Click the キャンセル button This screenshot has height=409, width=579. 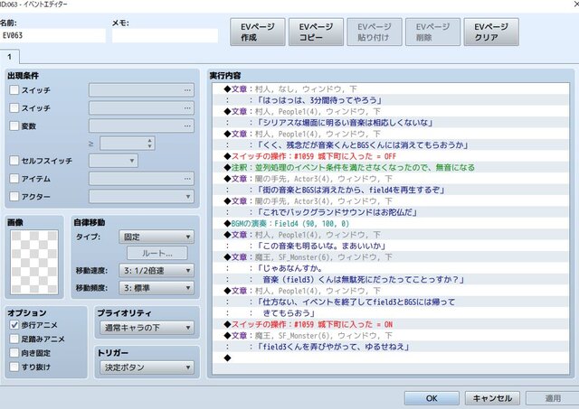492,398
